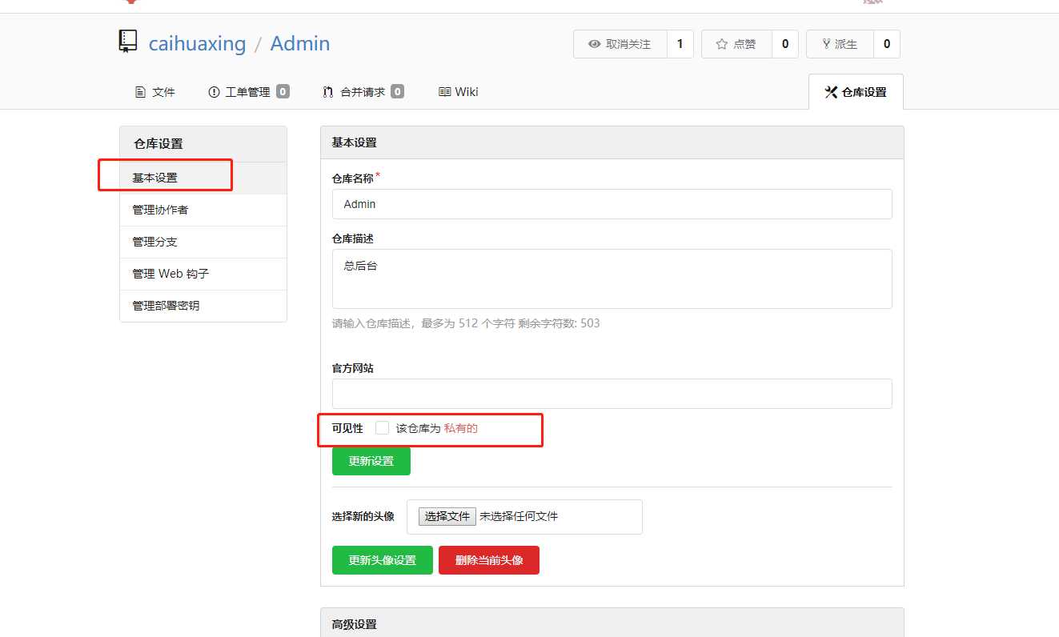
Task: Open 管理分支 in the sidebar
Action: click(203, 242)
